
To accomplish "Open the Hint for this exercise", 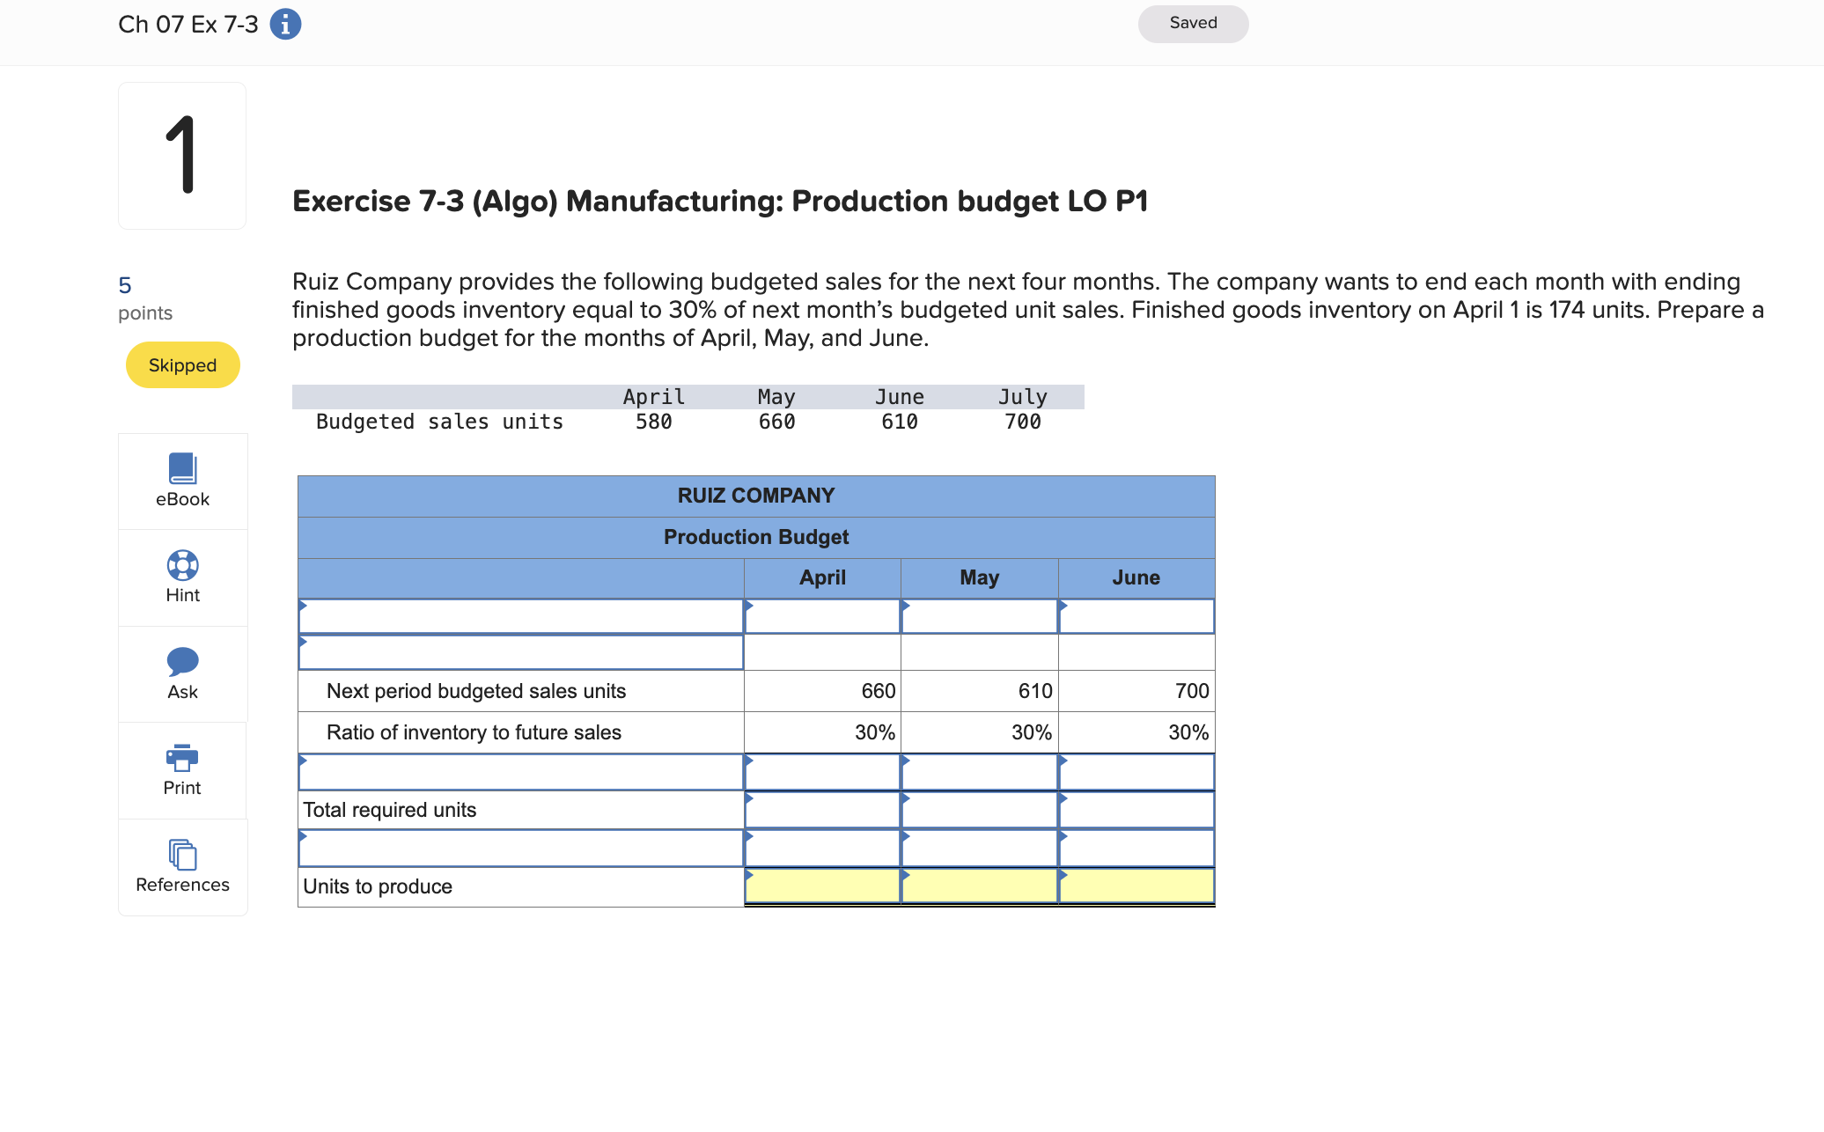I will click(x=182, y=577).
